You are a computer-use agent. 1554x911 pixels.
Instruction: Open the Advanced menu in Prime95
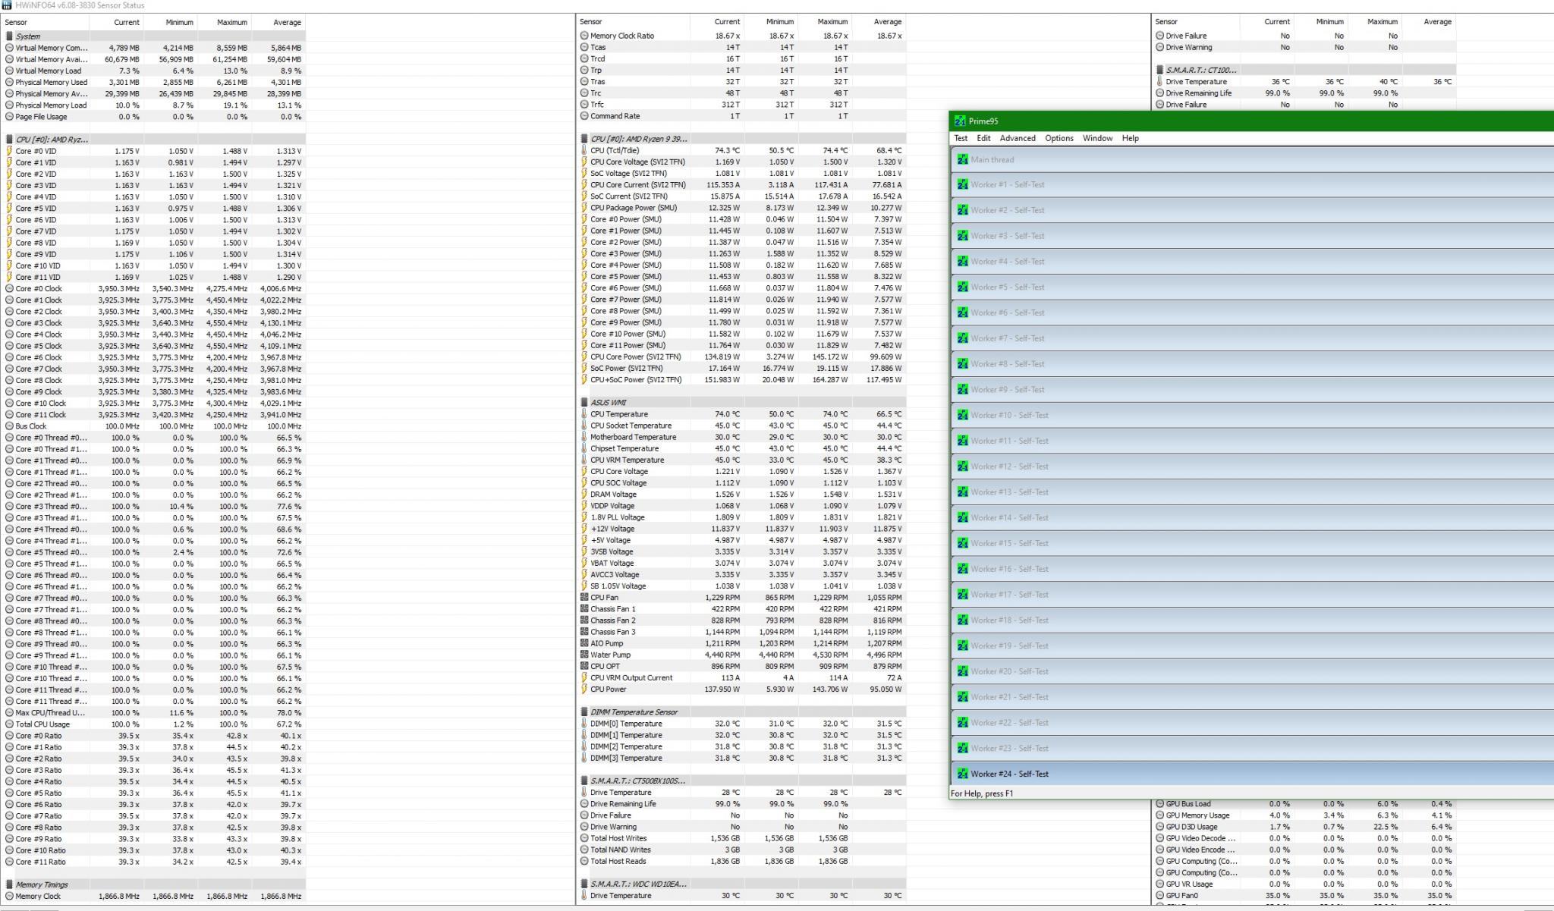point(1017,138)
